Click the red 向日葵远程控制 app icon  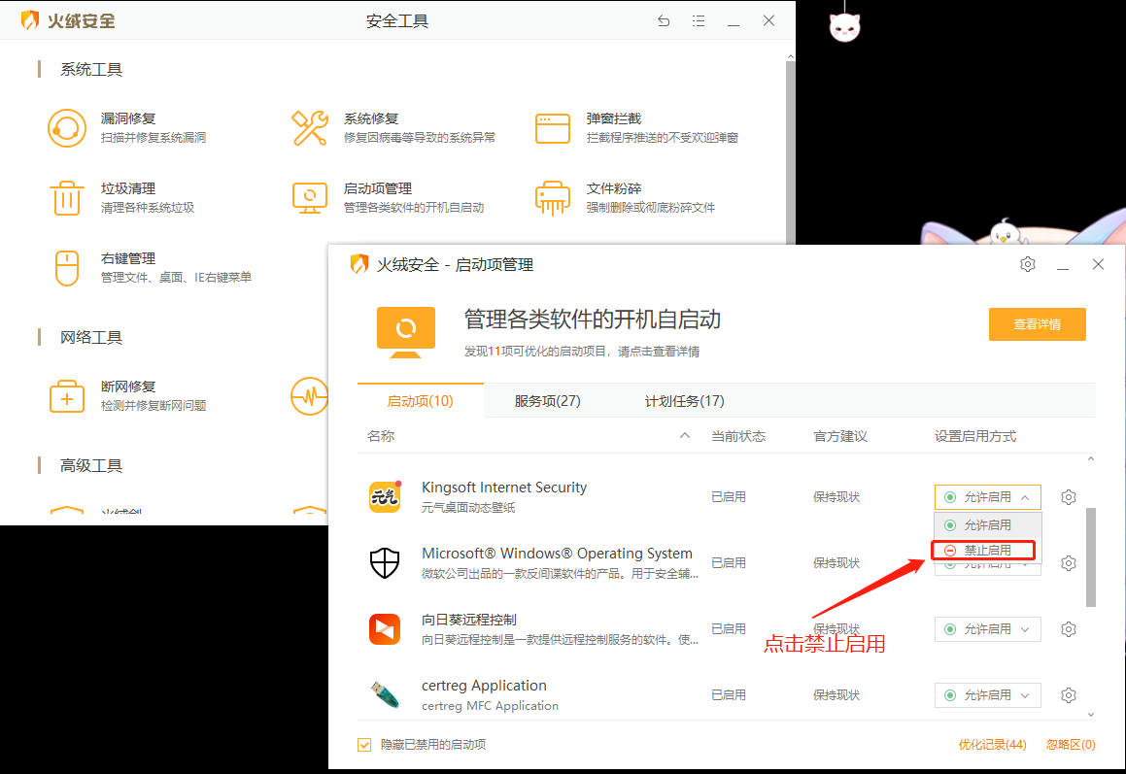tap(385, 629)
